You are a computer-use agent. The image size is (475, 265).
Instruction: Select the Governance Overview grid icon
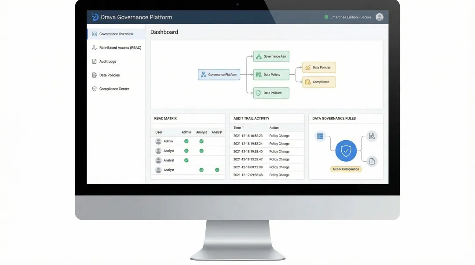[x=94, y=33]
